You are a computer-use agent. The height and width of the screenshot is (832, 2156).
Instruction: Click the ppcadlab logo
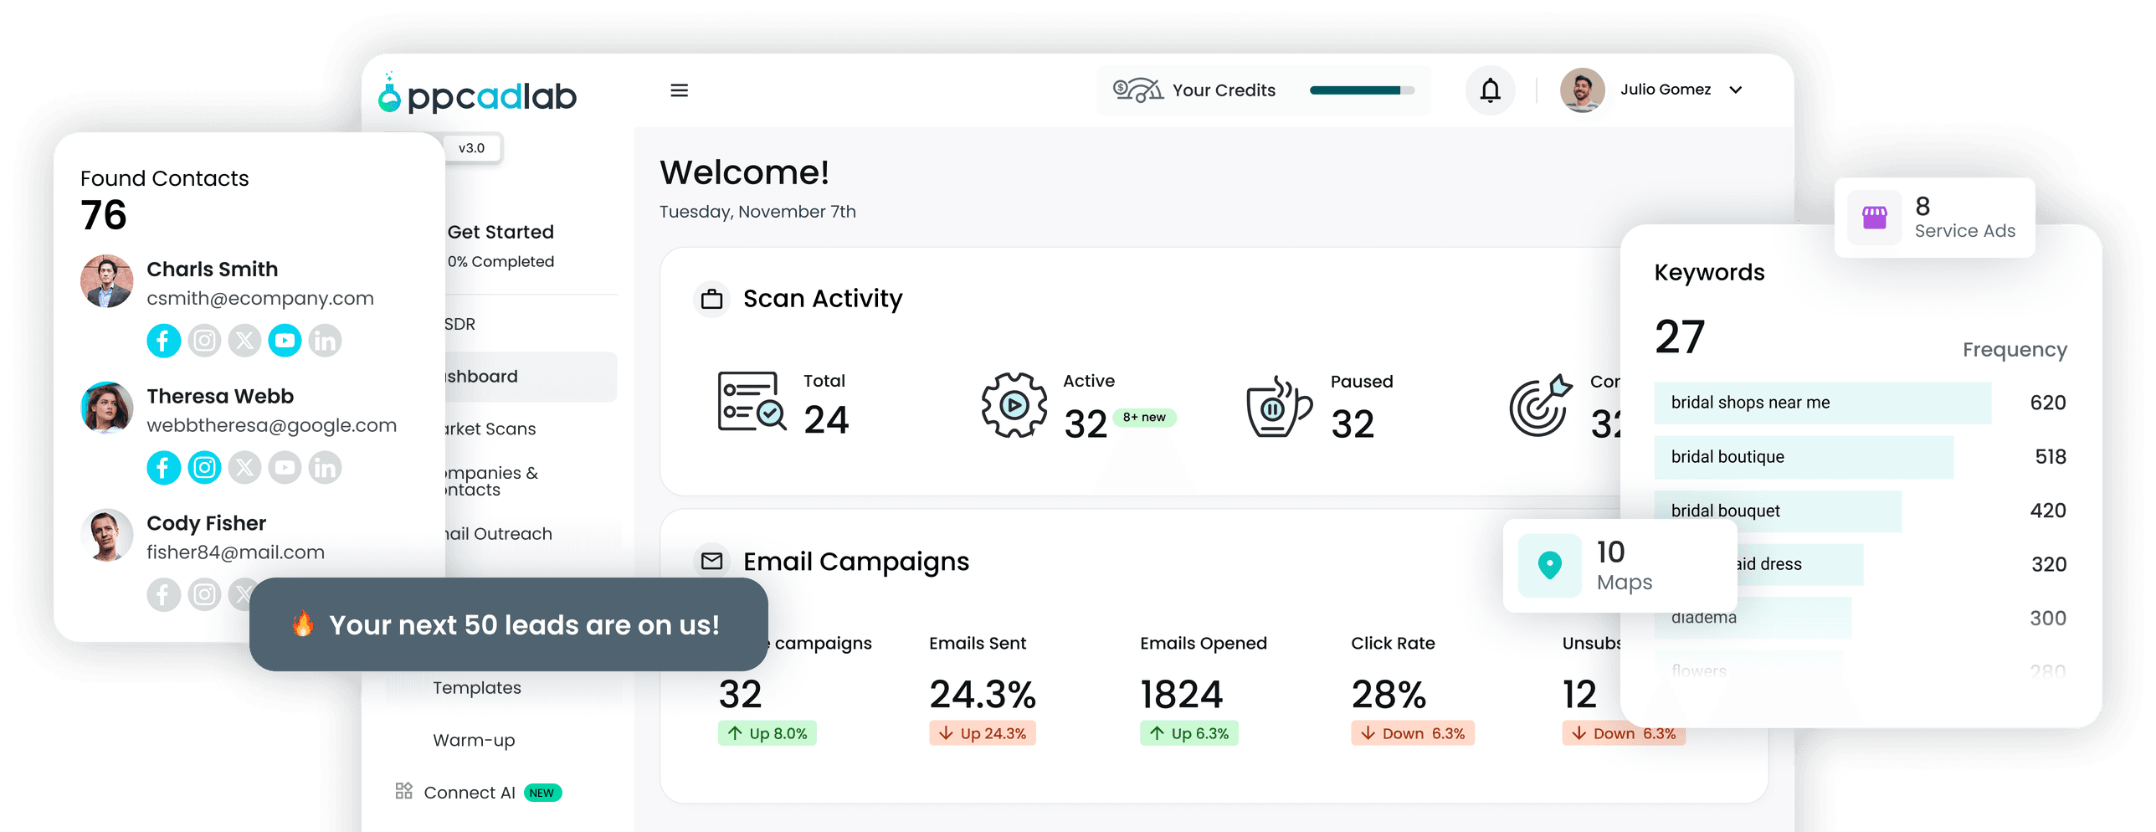tap(477, 94)
